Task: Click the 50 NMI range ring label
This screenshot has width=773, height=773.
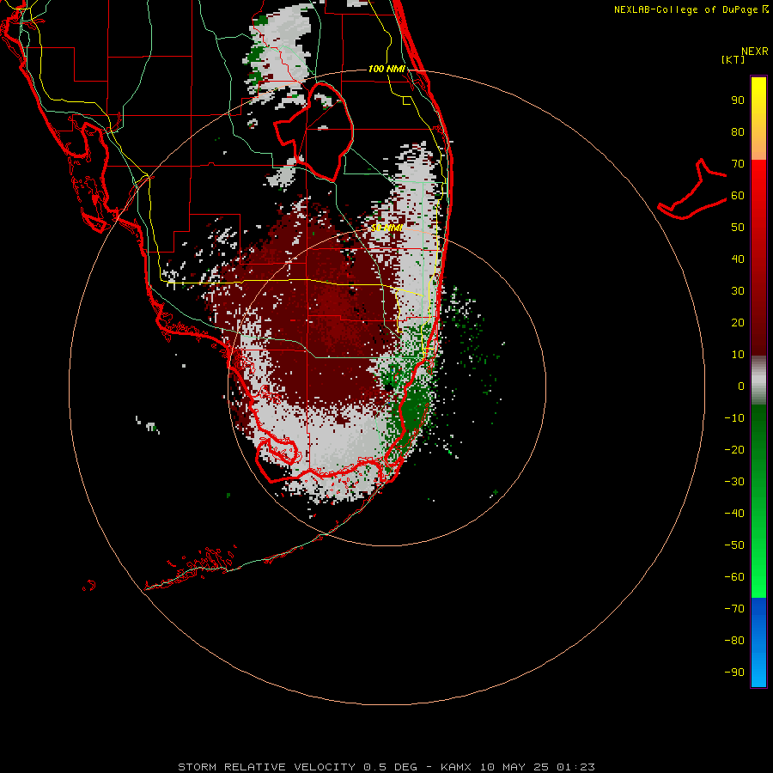Action: tap(387, 228)
